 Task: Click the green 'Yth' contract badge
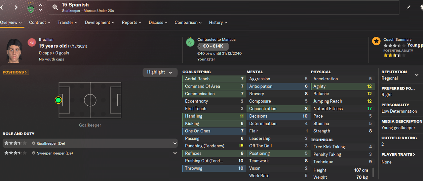tap(190, 43)
